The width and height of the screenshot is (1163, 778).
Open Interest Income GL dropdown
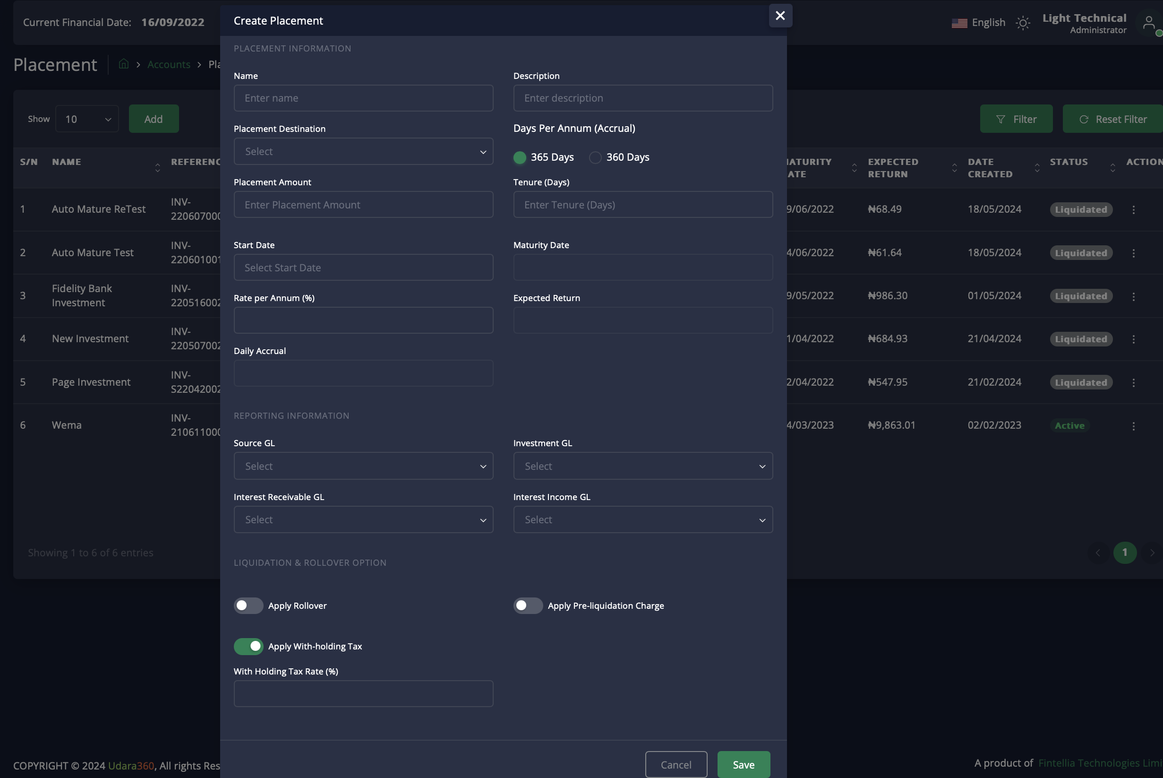[x=642, y=519]
